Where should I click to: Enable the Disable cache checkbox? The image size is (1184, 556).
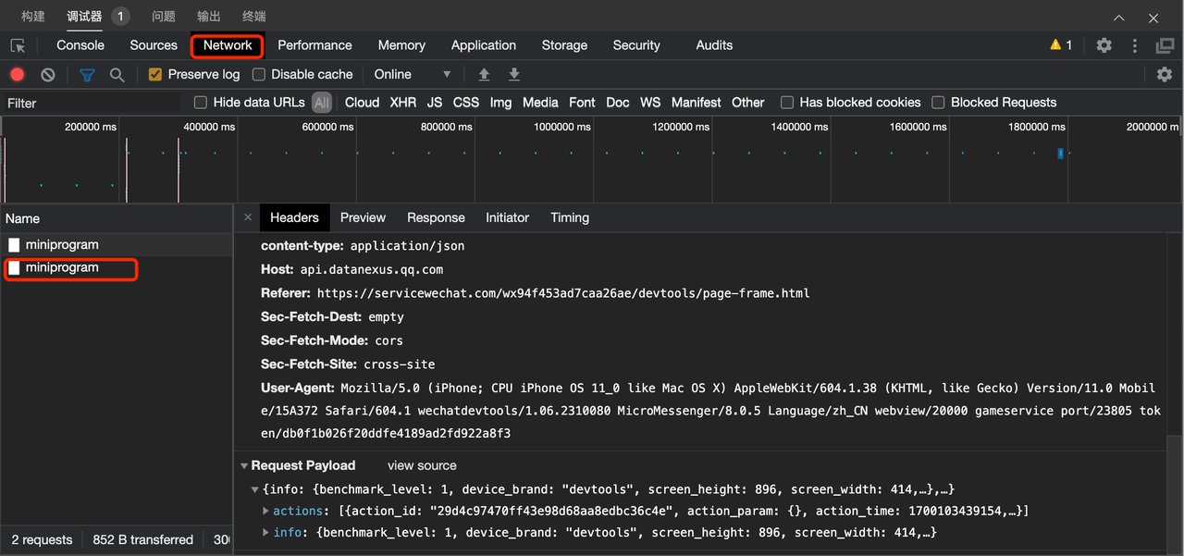[259, 75]
